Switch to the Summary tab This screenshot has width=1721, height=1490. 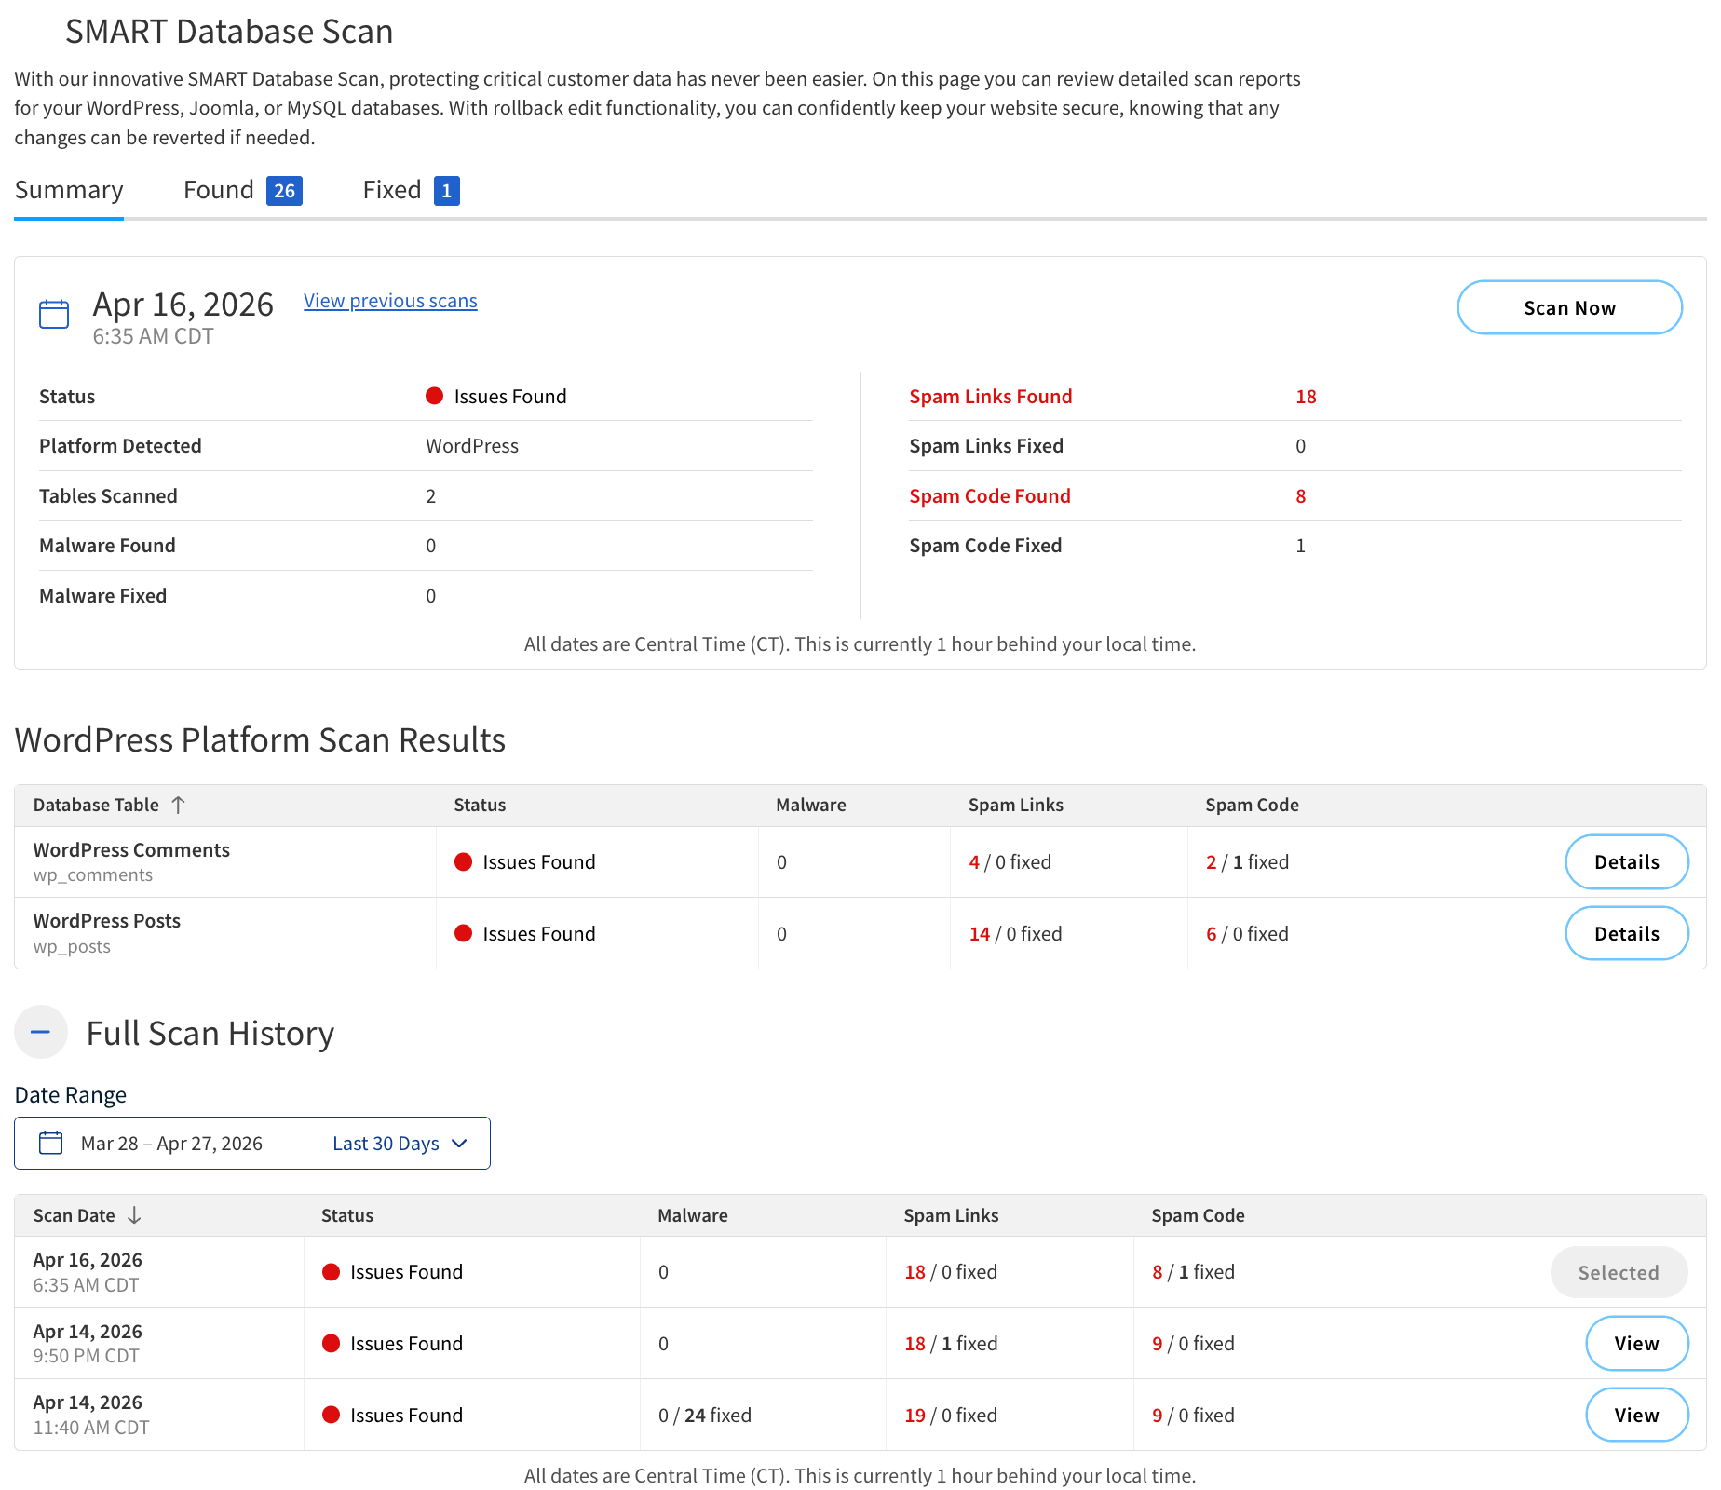click(x=69, y=190)
